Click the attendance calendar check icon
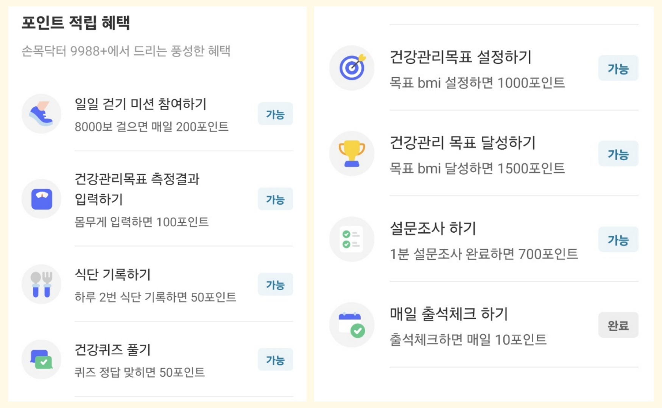Viewport: 662px width, 408px height. click(352, 325)
